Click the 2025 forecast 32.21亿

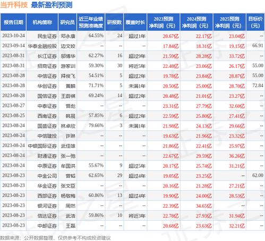[237, 226]
